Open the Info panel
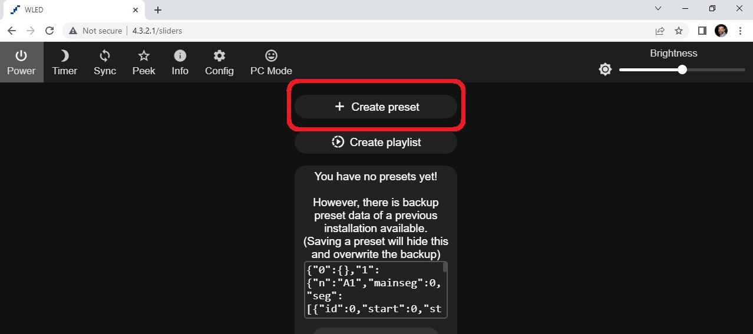The image size is (753, 334). coord(180,62)
